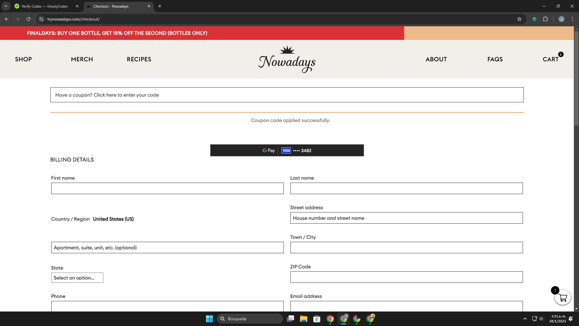The height and width of the screenshot is (326, 579).
Task: Open the CART link in header
Action: coord(550,59)
